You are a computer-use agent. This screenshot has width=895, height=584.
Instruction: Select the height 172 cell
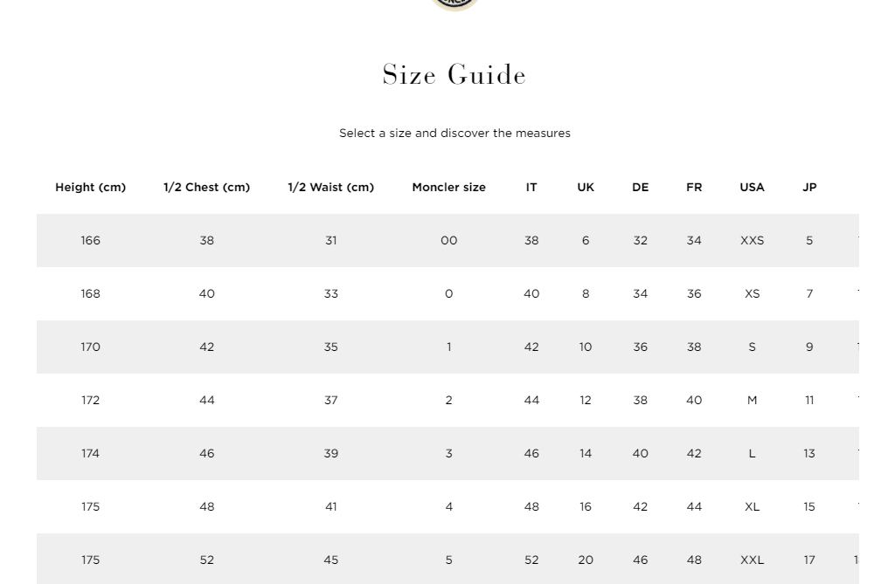91,401
